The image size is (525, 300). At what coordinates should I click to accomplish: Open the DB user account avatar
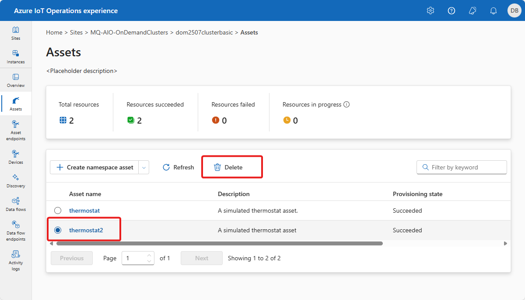(x=514, y=11)
